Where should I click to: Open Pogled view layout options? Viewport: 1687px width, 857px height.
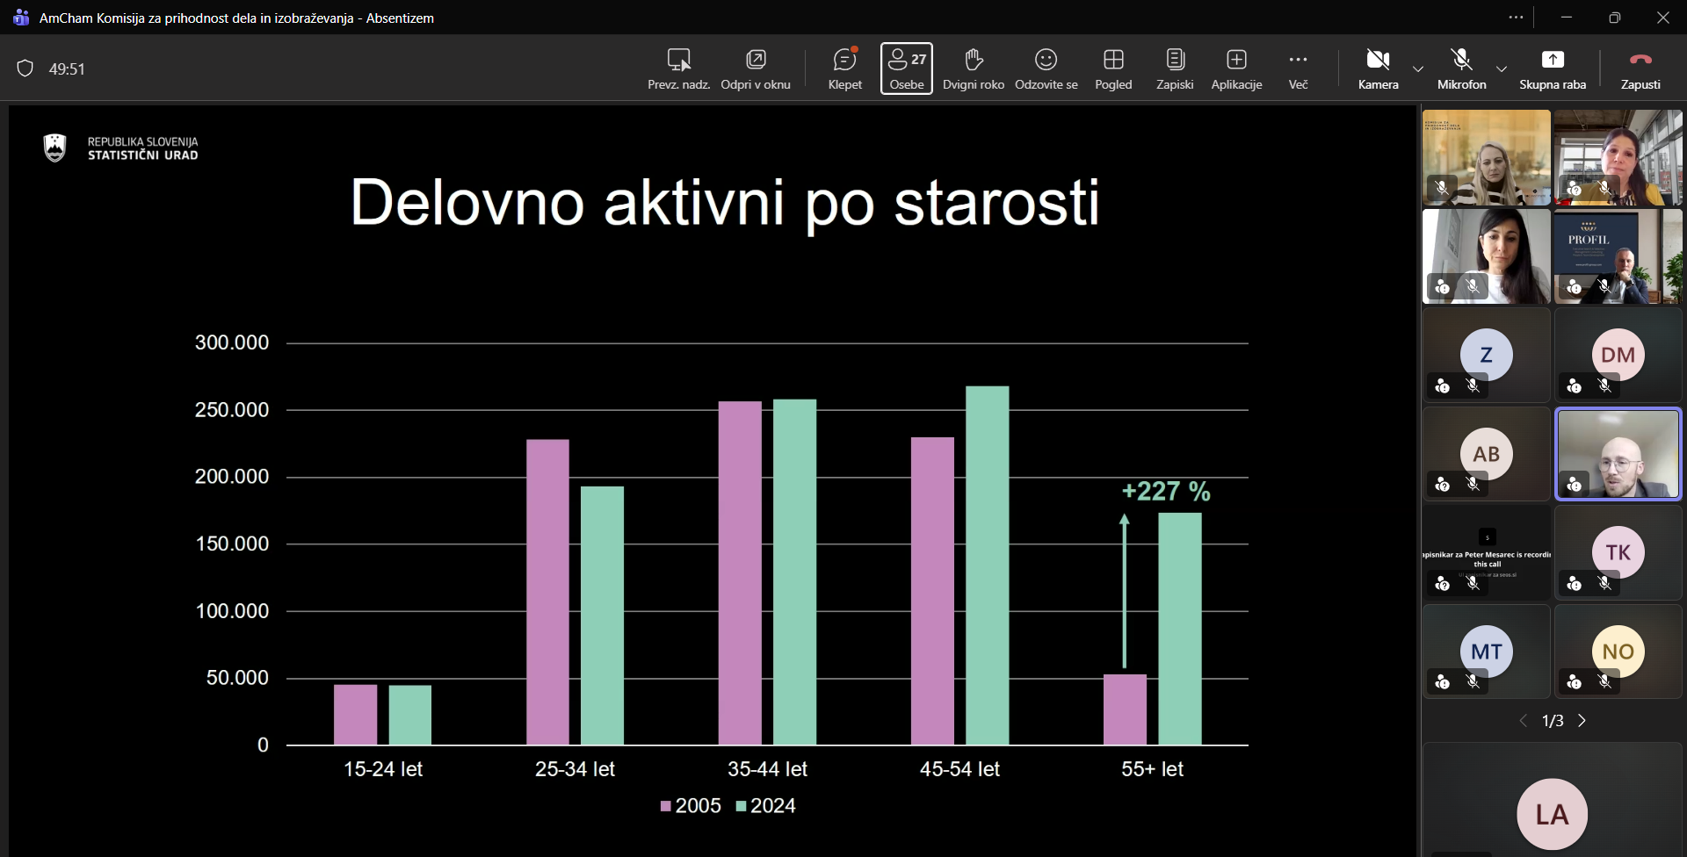coord(1113,68)
